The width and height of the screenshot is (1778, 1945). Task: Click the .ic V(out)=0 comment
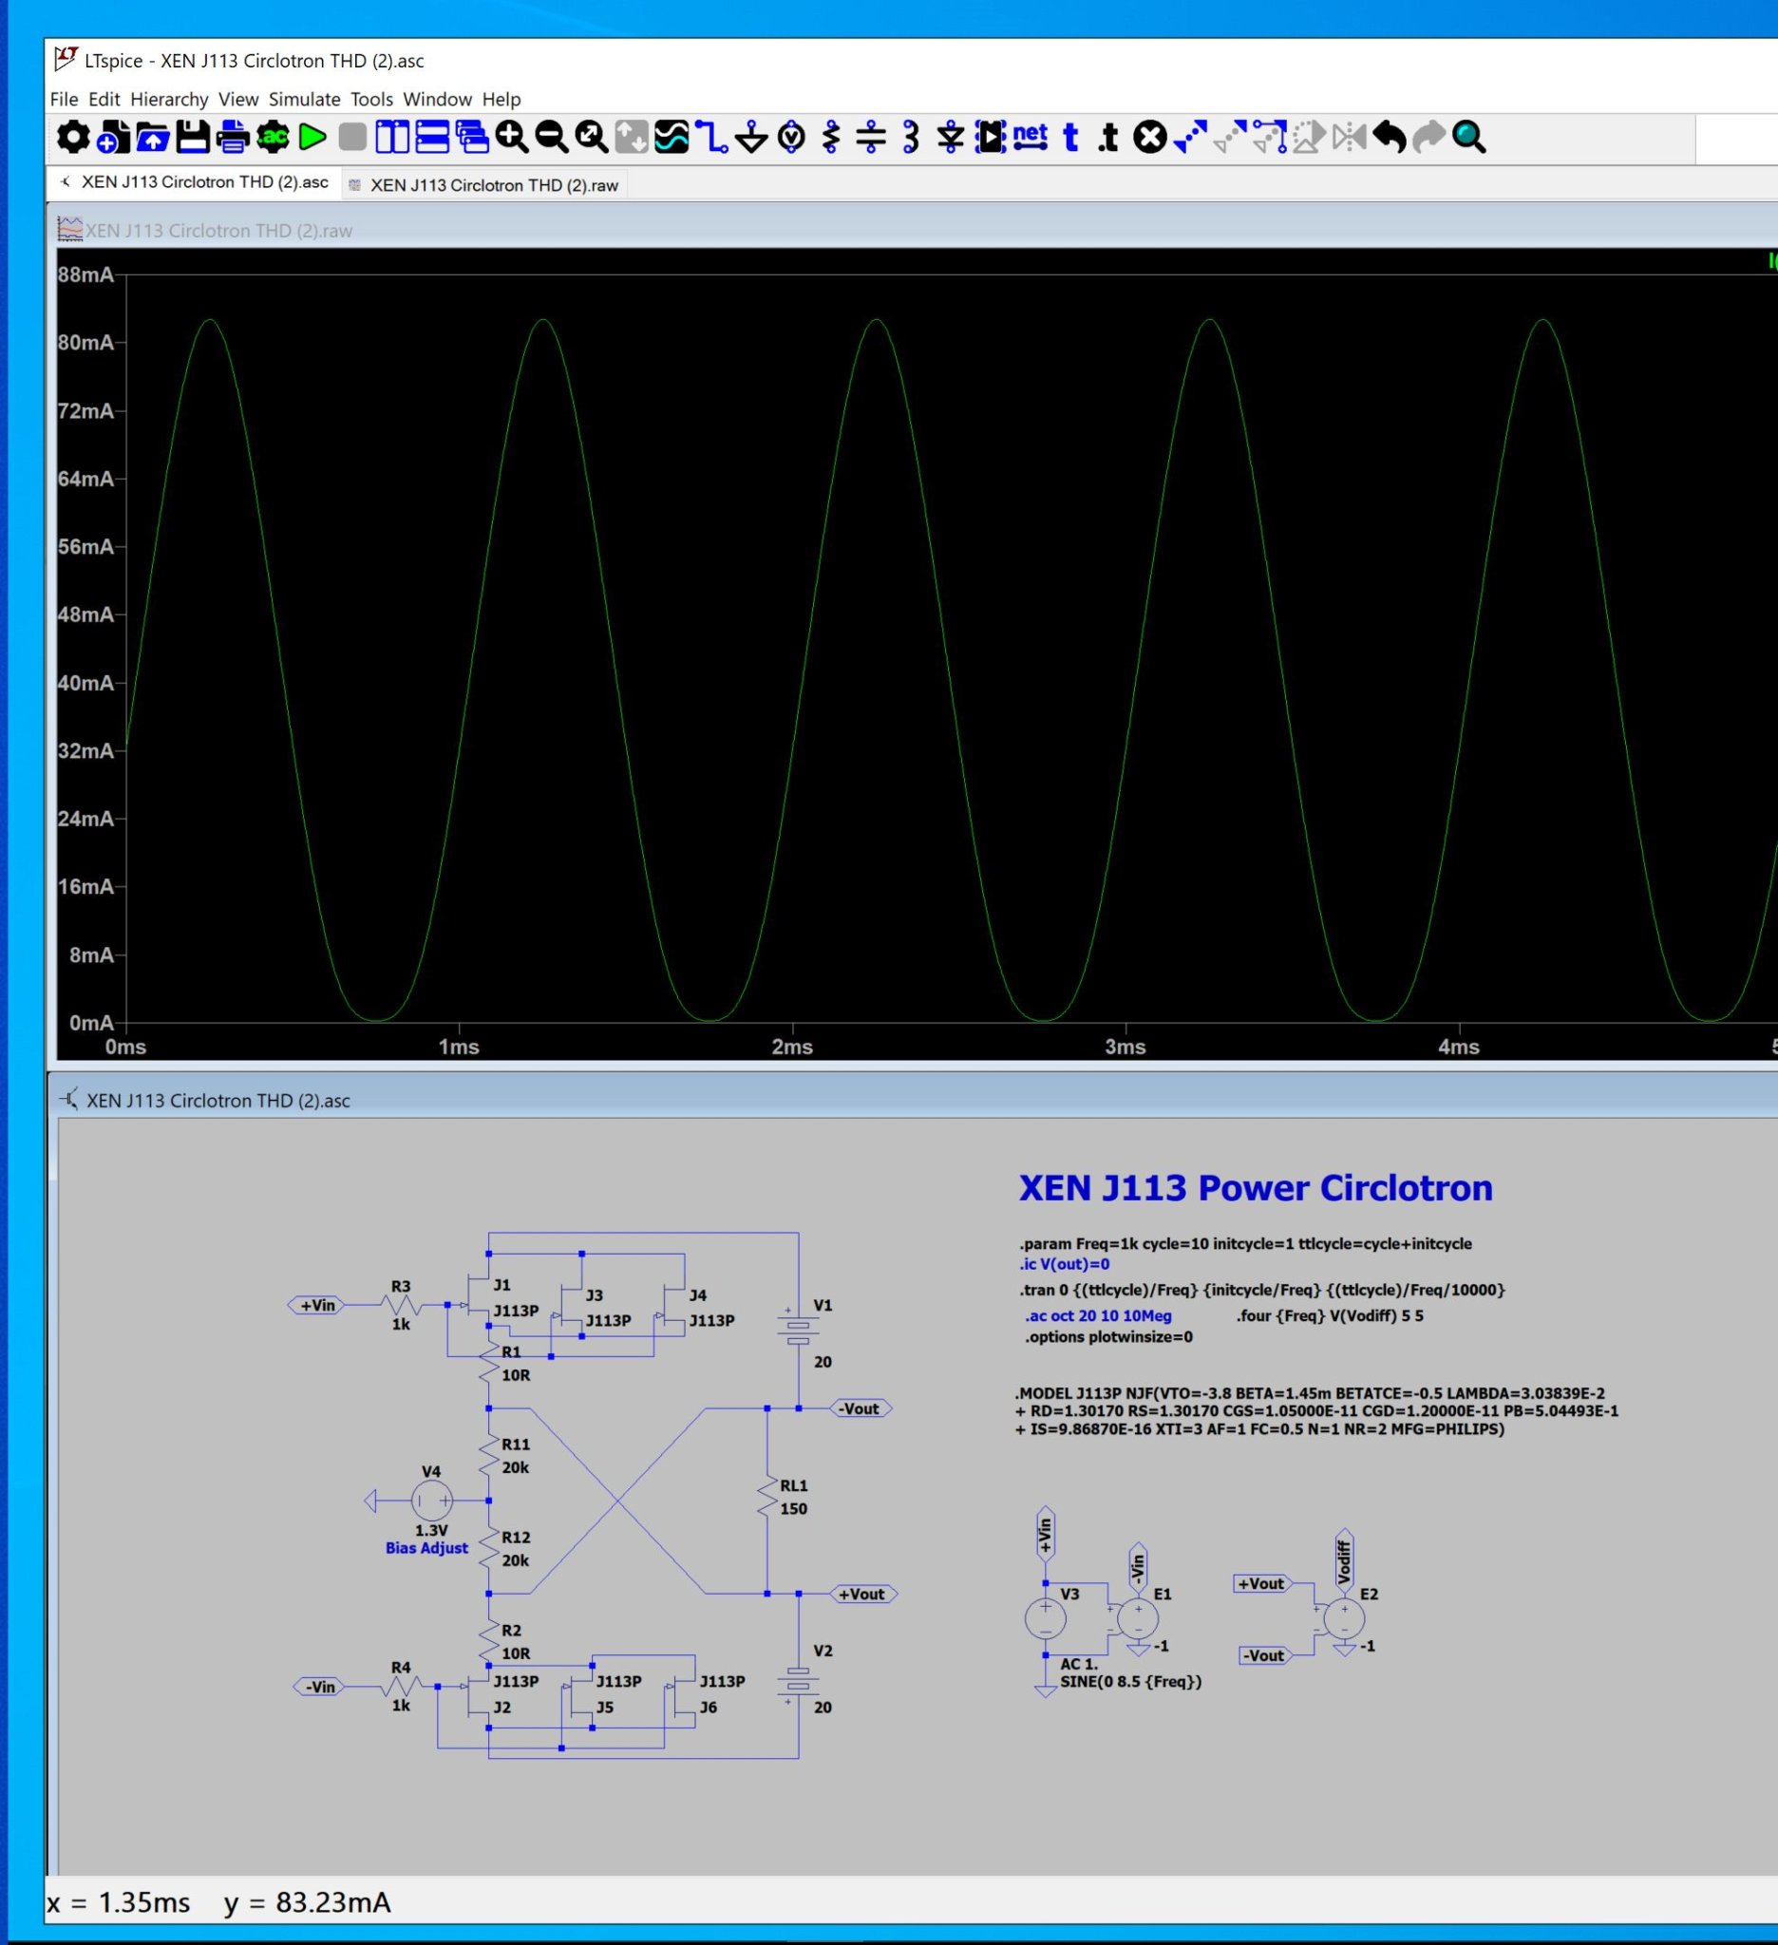tap(1064, 1264)
